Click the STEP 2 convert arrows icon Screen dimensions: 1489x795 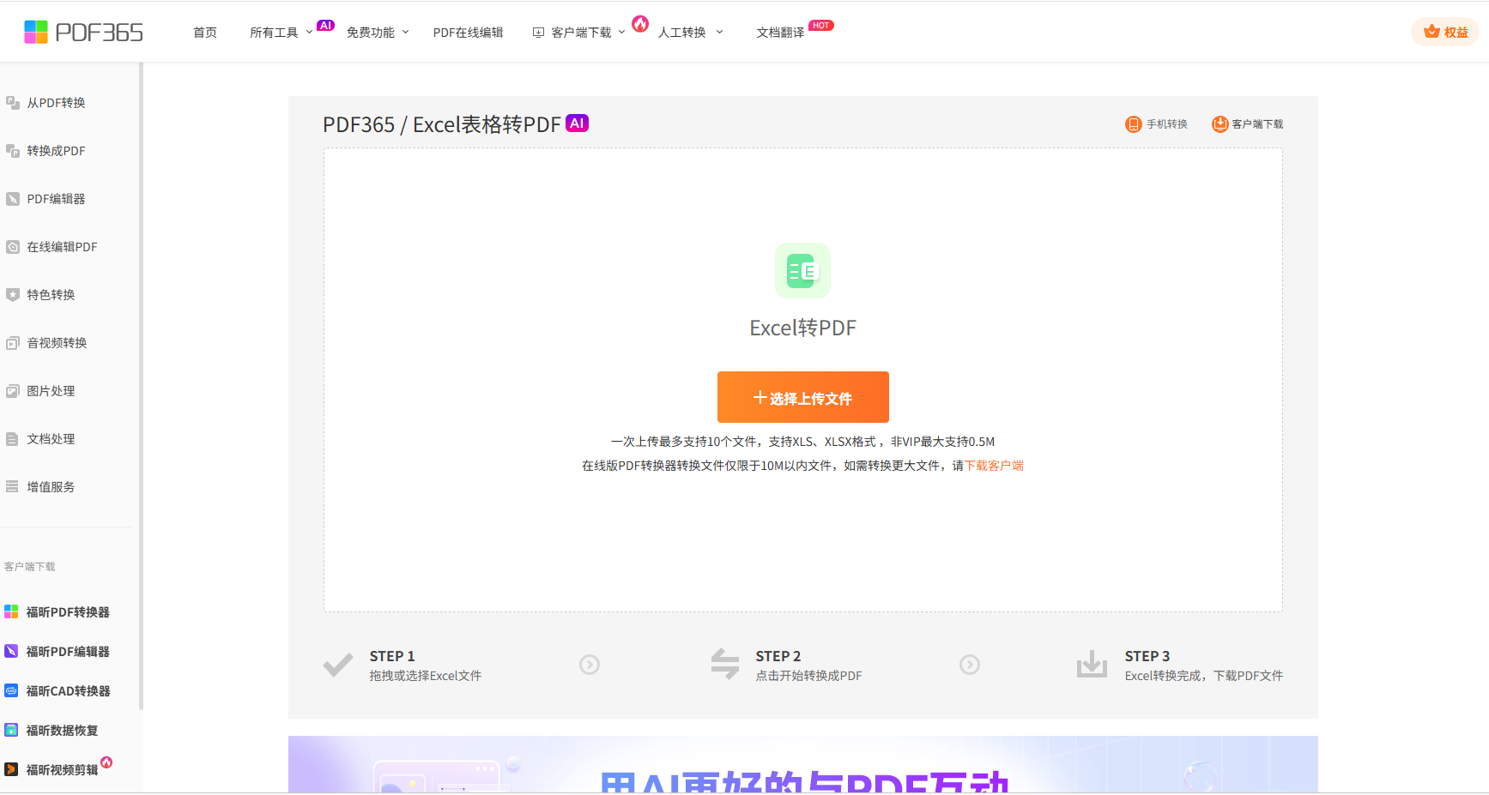tap(725, 665)
